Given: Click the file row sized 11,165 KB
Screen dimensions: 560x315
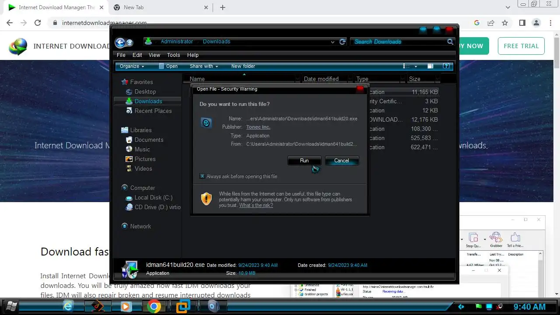Looking at the screenshot, I should [403, 92].
